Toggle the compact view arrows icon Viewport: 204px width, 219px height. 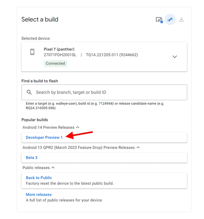click(x=170, y=20)
